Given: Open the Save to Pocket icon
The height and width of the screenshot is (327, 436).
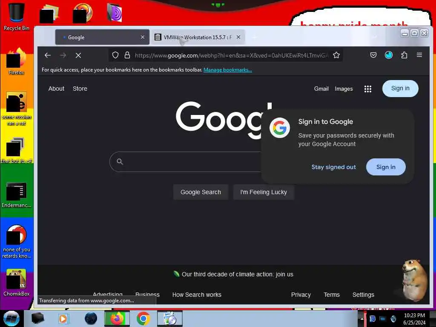Looking at the screenshot, I should pos(373,55).
